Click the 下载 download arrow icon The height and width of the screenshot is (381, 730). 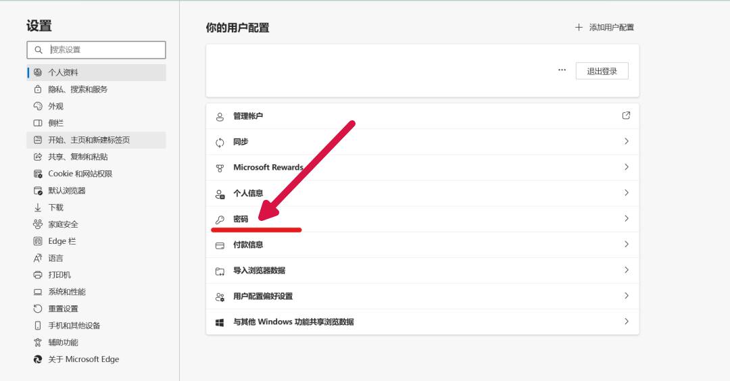(x=38, y=207)
